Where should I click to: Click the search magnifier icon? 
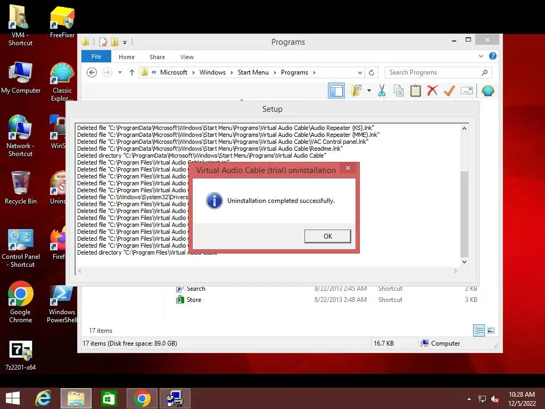pos(484,72)
